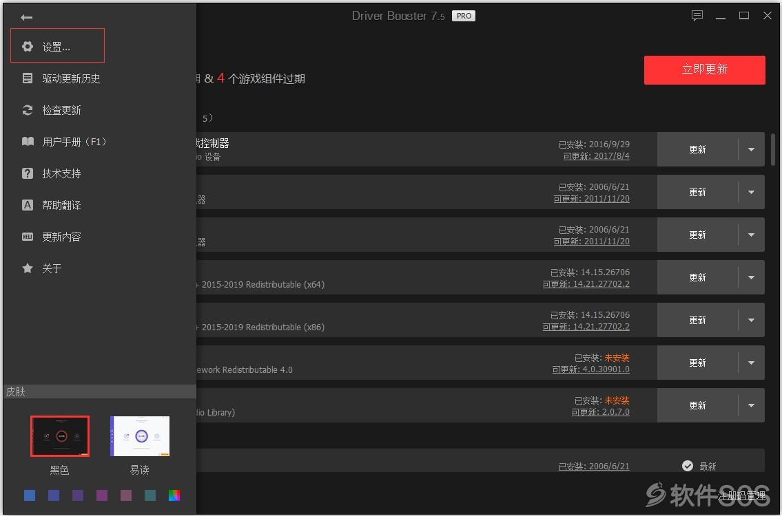Viewport: 782px width, 516px height.
Task: Click the red 立即更新 button
Action: 704,69
